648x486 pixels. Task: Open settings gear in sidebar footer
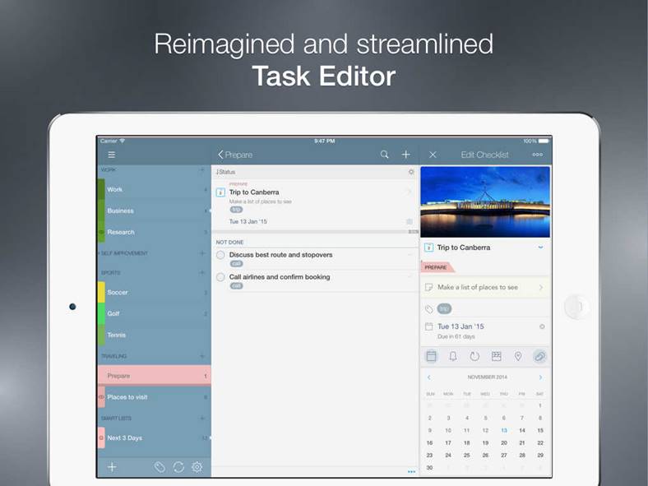pos(197,467)
